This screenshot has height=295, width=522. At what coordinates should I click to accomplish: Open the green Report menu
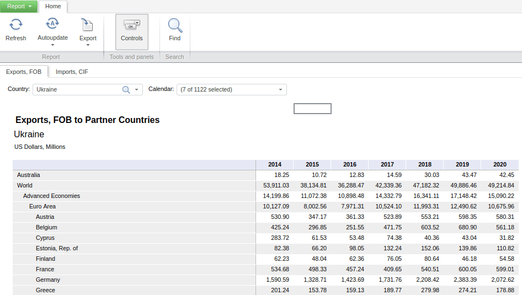pos(19,7)
